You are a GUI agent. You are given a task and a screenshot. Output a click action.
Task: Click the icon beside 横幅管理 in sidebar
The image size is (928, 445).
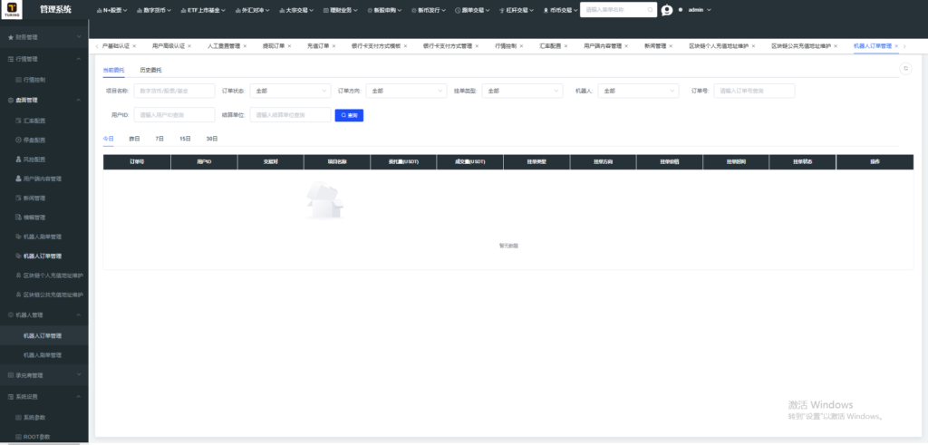pyautogui.click(x=18, y=218)
